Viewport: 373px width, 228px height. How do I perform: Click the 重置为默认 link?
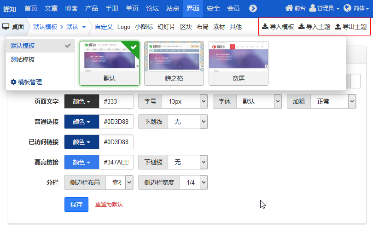coord(109,205)
